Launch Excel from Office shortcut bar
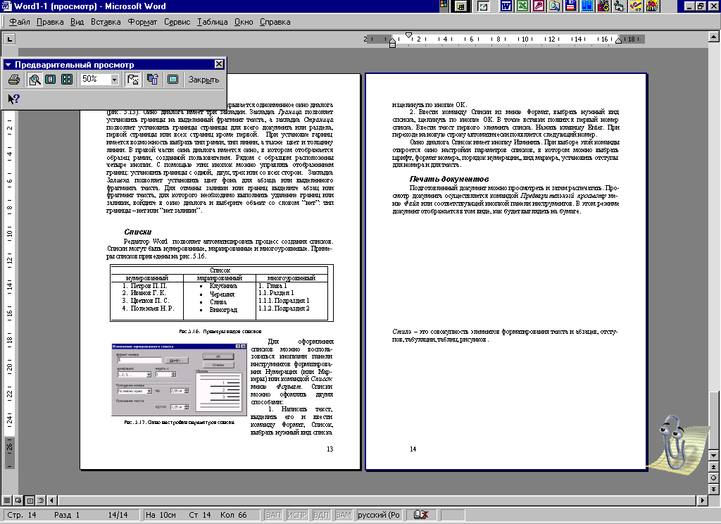The image size is (721, 524). pos(522,6)
